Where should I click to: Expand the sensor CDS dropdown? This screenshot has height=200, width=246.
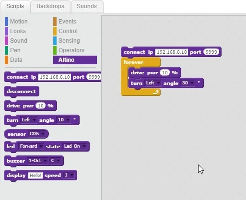click(x=36, y=134)
